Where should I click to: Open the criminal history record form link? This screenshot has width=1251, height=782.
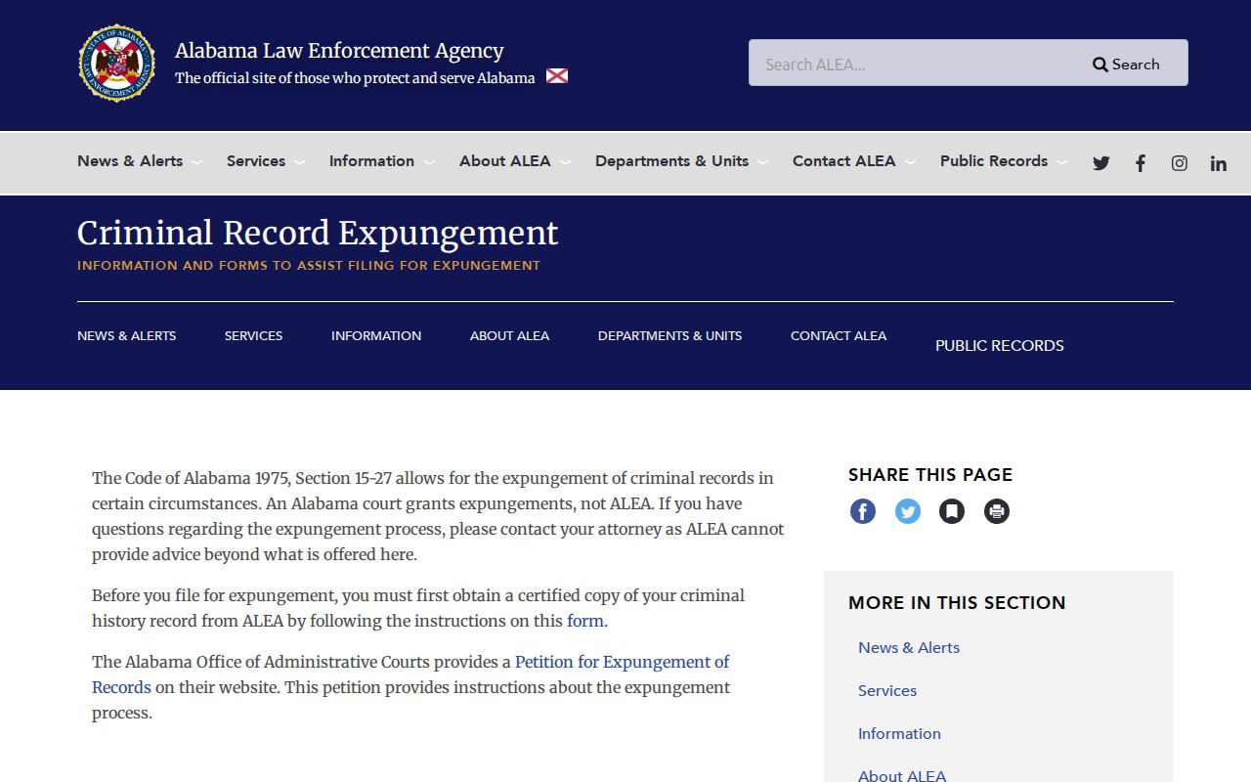pos(585,621)
